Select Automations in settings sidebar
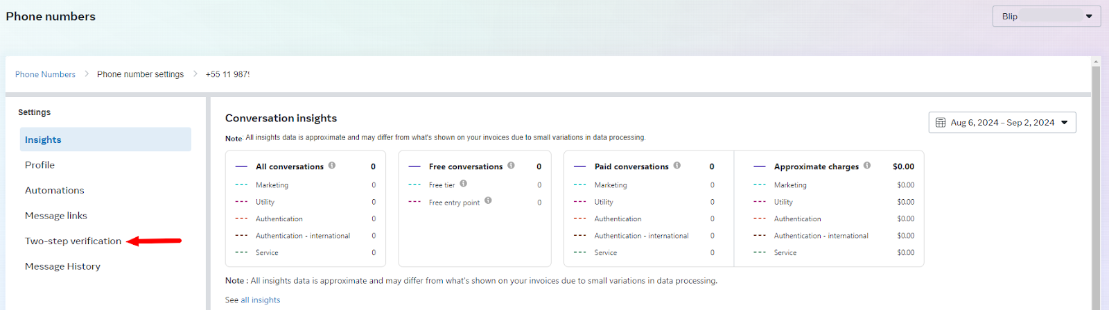The width and height of the screenshot is (1109, 310). tap(54, 190)
